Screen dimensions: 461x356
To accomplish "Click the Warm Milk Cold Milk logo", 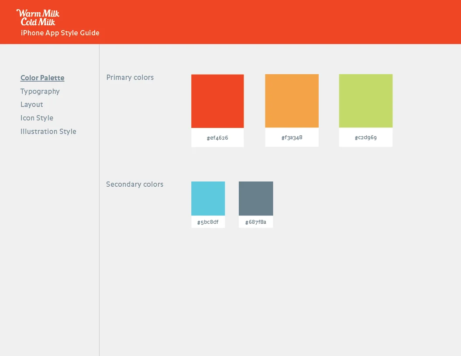I will pos(38,17).
